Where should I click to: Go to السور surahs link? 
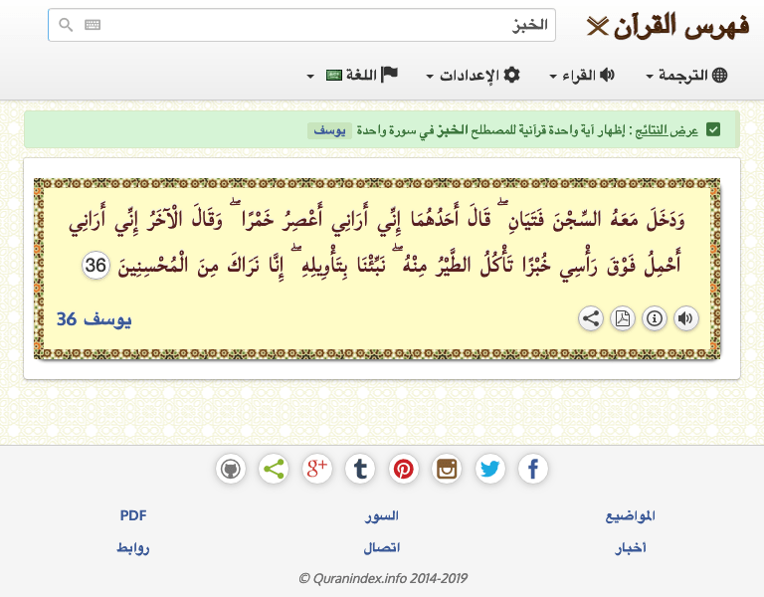[382, 515]
